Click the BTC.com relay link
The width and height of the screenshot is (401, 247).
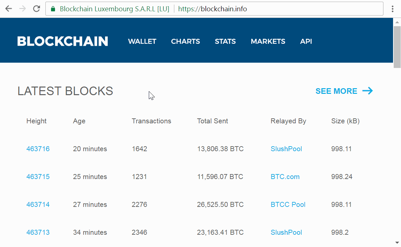pos(285,177)
